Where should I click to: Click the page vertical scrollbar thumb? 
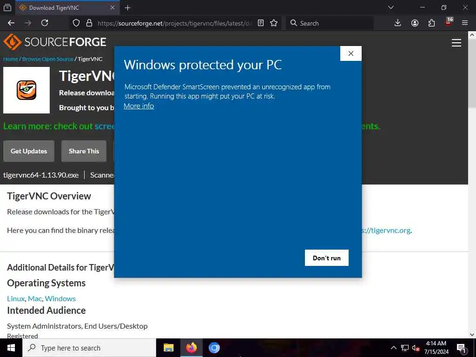point(472,73)
